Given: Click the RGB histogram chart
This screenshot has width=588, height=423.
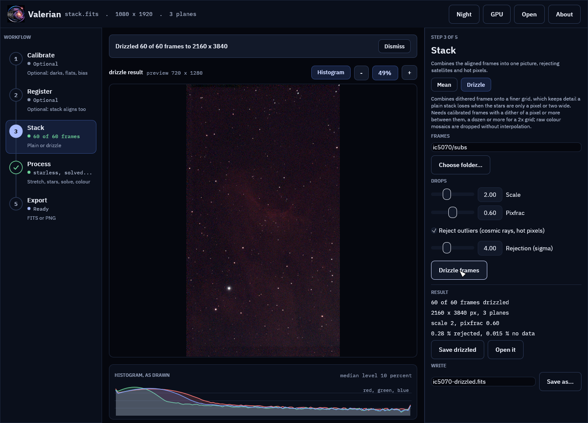Looking at the screenshot, I should tap(263, 401).
